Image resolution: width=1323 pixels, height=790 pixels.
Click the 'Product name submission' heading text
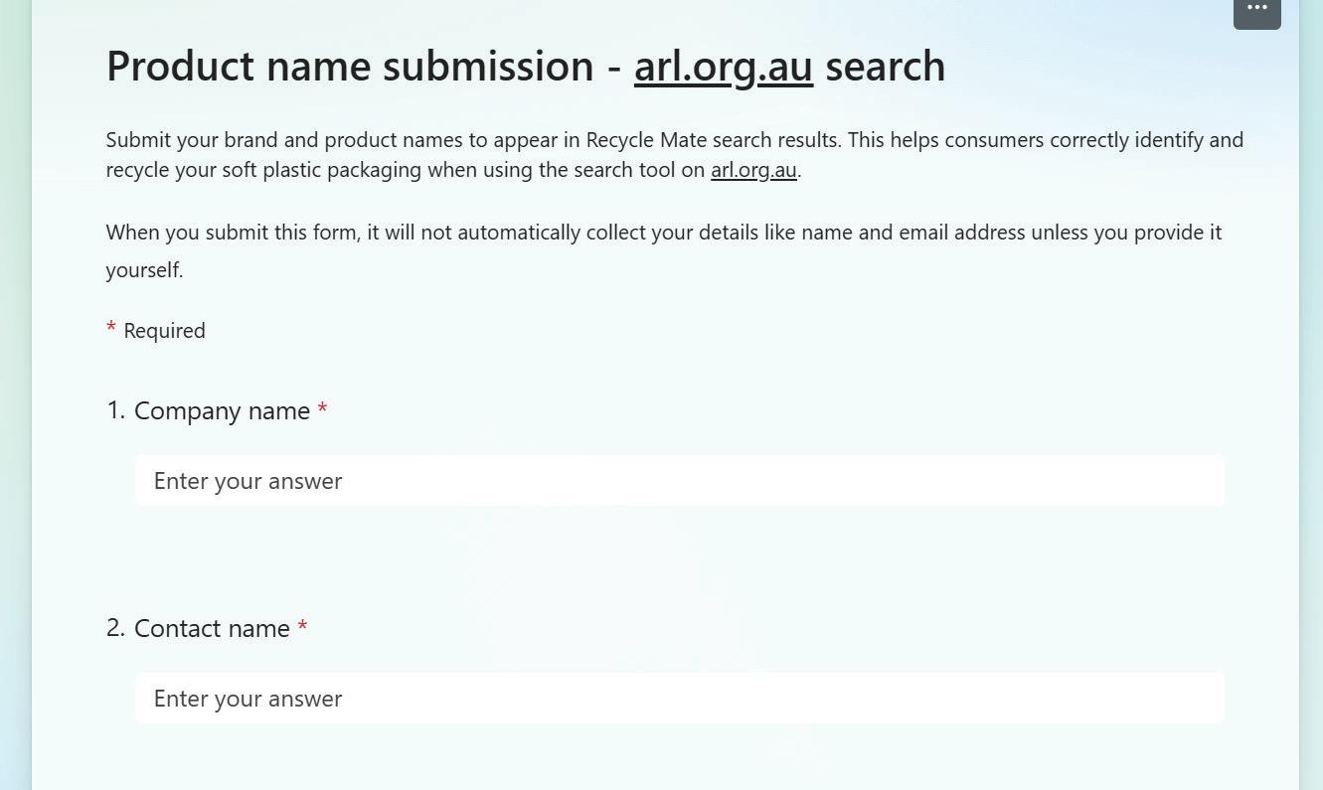pos(350,67)
